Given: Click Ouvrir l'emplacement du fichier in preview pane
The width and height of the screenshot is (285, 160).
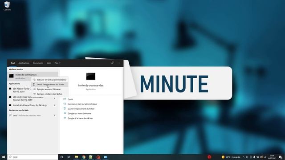Looking at the screenshot, I should pyautogui.click(x=81, y=108).
